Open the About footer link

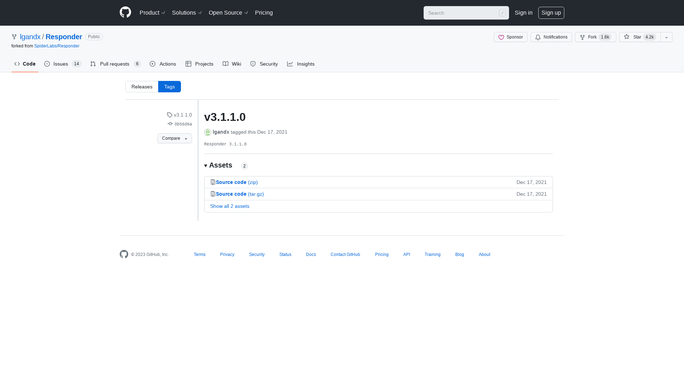tap(484, 255)
